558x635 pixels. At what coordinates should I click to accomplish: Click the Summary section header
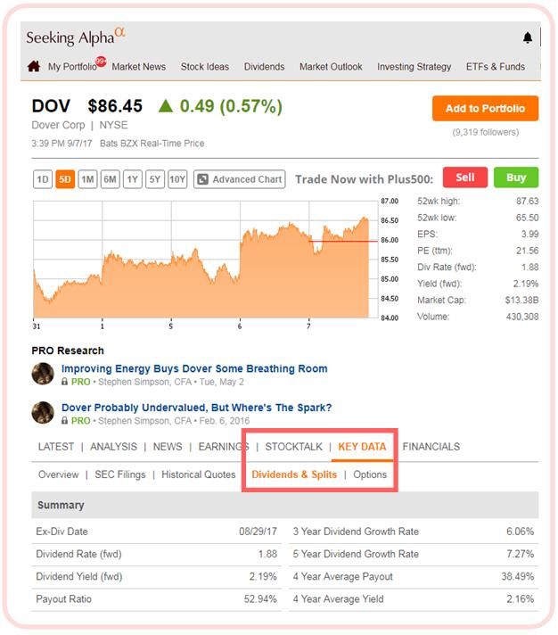click(285, 505)
